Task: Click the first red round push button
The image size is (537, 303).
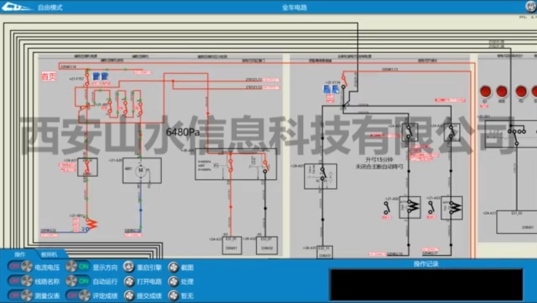Action: (485, 92)
